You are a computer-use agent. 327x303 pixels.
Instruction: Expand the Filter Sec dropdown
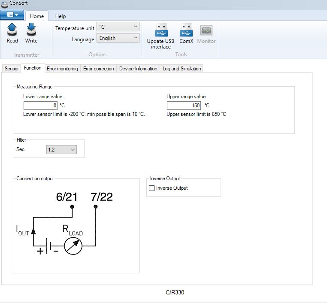(x=61, y=149)
